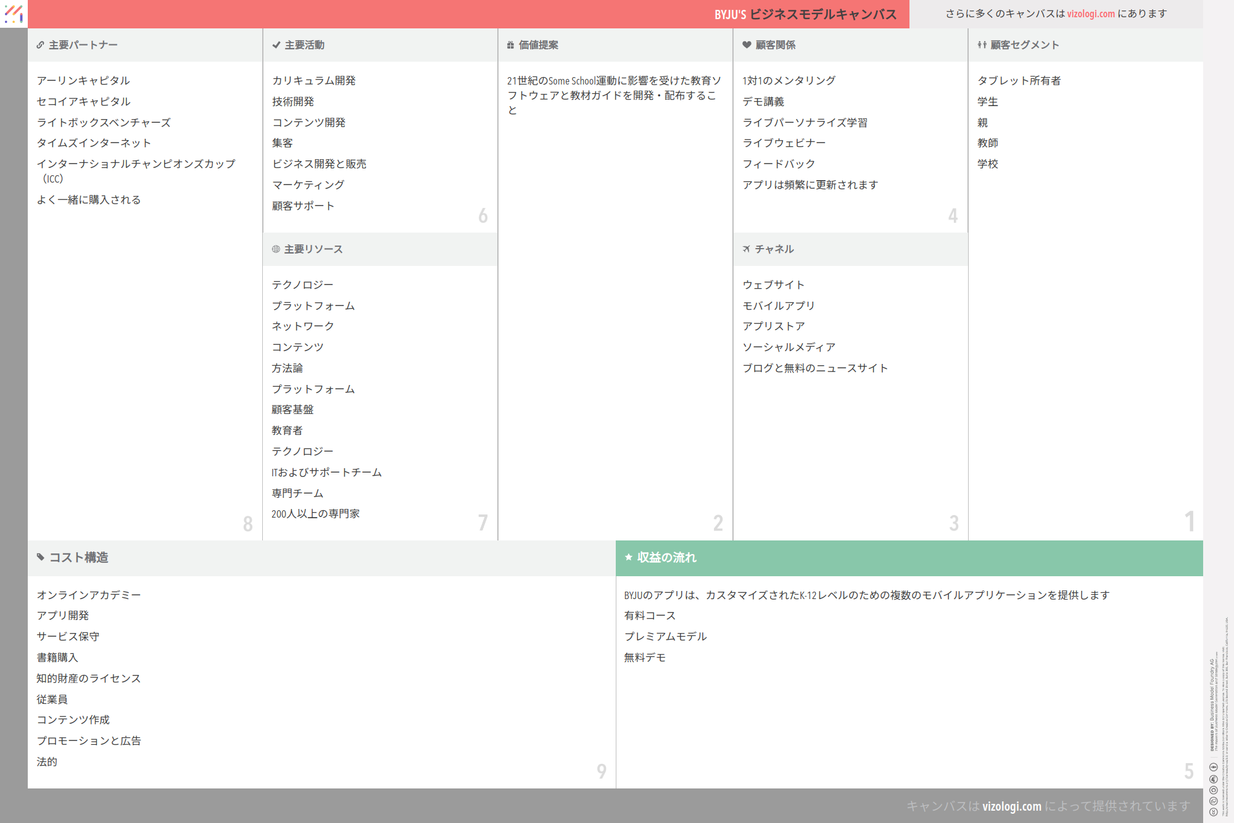Click the タブレット所有者 segment entry
Image resolution: width=1234 pixels, height=823 pixels.
(x=1019, y=81)
